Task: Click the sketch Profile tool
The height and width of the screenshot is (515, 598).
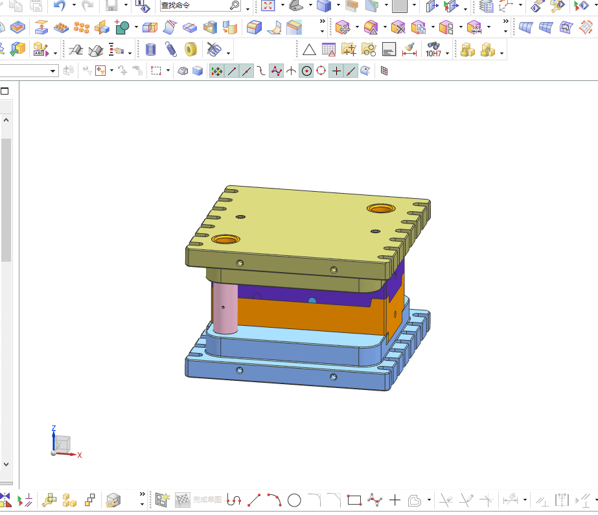Action: [x=234, y=499]
